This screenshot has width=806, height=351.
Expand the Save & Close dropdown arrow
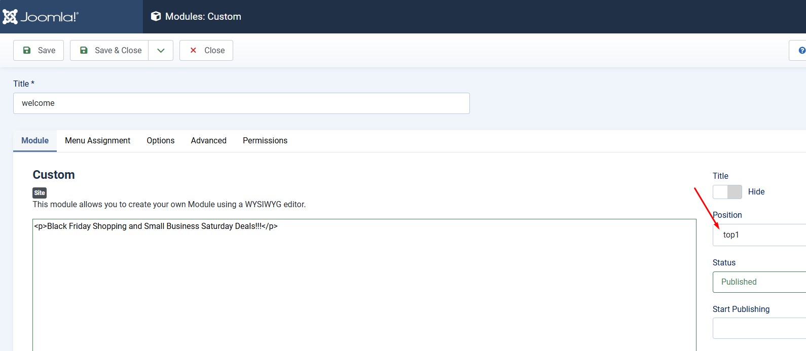click(x=161, y=51)
